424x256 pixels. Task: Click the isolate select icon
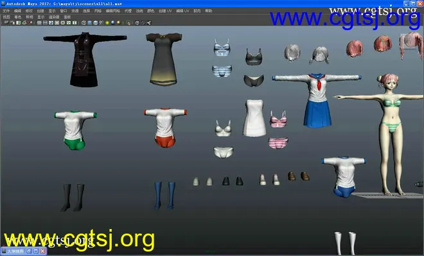(x=128, y=22)
